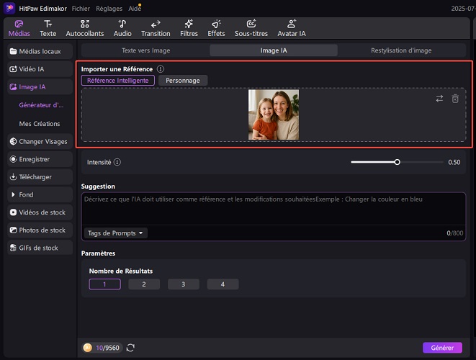Refresh the credits with the reload icon
476x360 pixels.
click(x=130, y=348)
